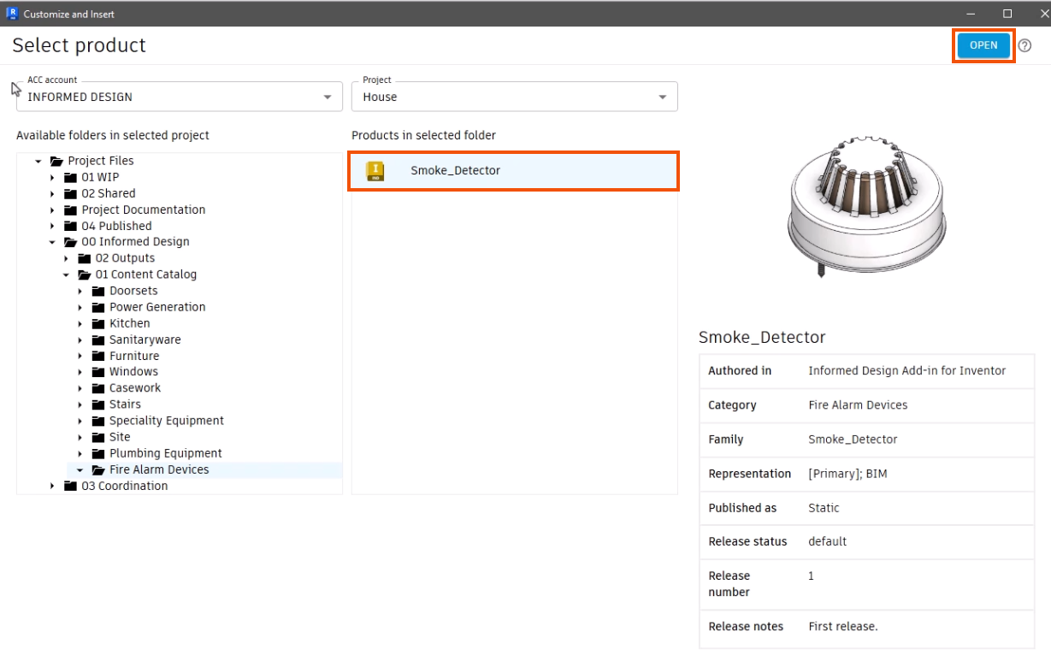
Task: Click the Kitchen folder icon
Action: pos(98,323)
